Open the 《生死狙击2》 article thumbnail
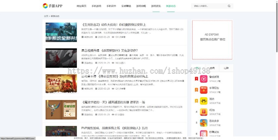 (61, 32)
